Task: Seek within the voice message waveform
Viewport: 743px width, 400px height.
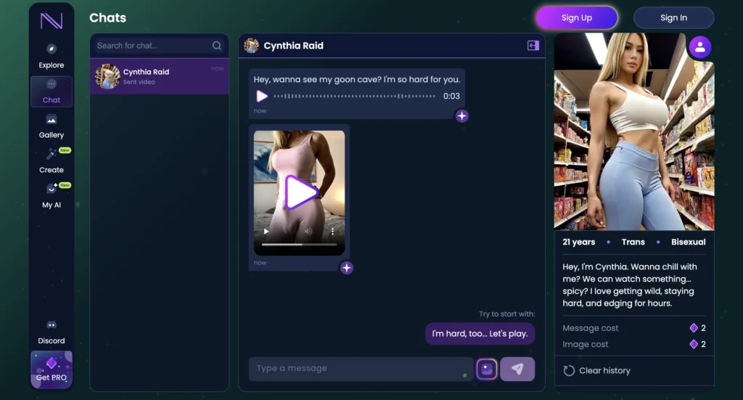Action: coord(354,97)
